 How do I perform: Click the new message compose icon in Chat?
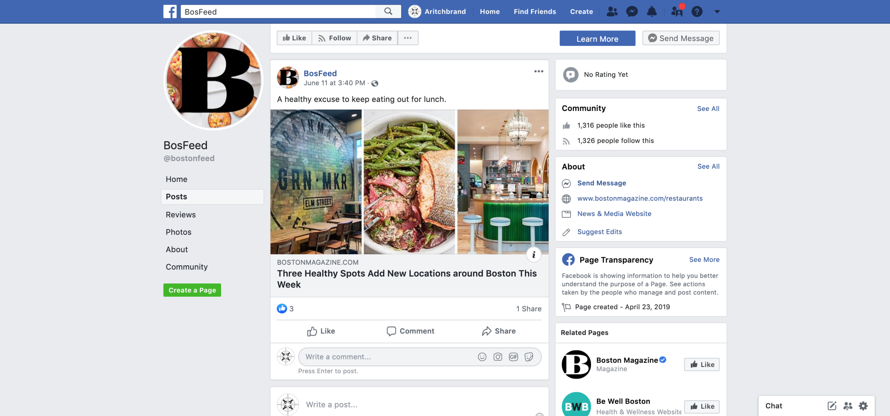[x=832, y=406]
